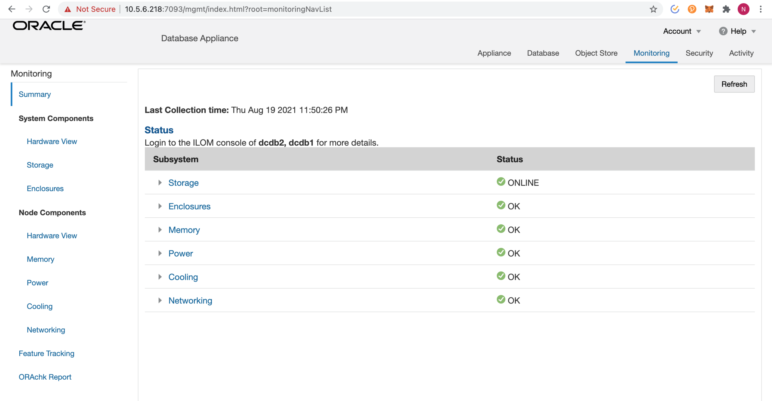This screenshot has width=772, height=401.
Task: Click Enclosures green status check icon
Action: pos(501,205)
